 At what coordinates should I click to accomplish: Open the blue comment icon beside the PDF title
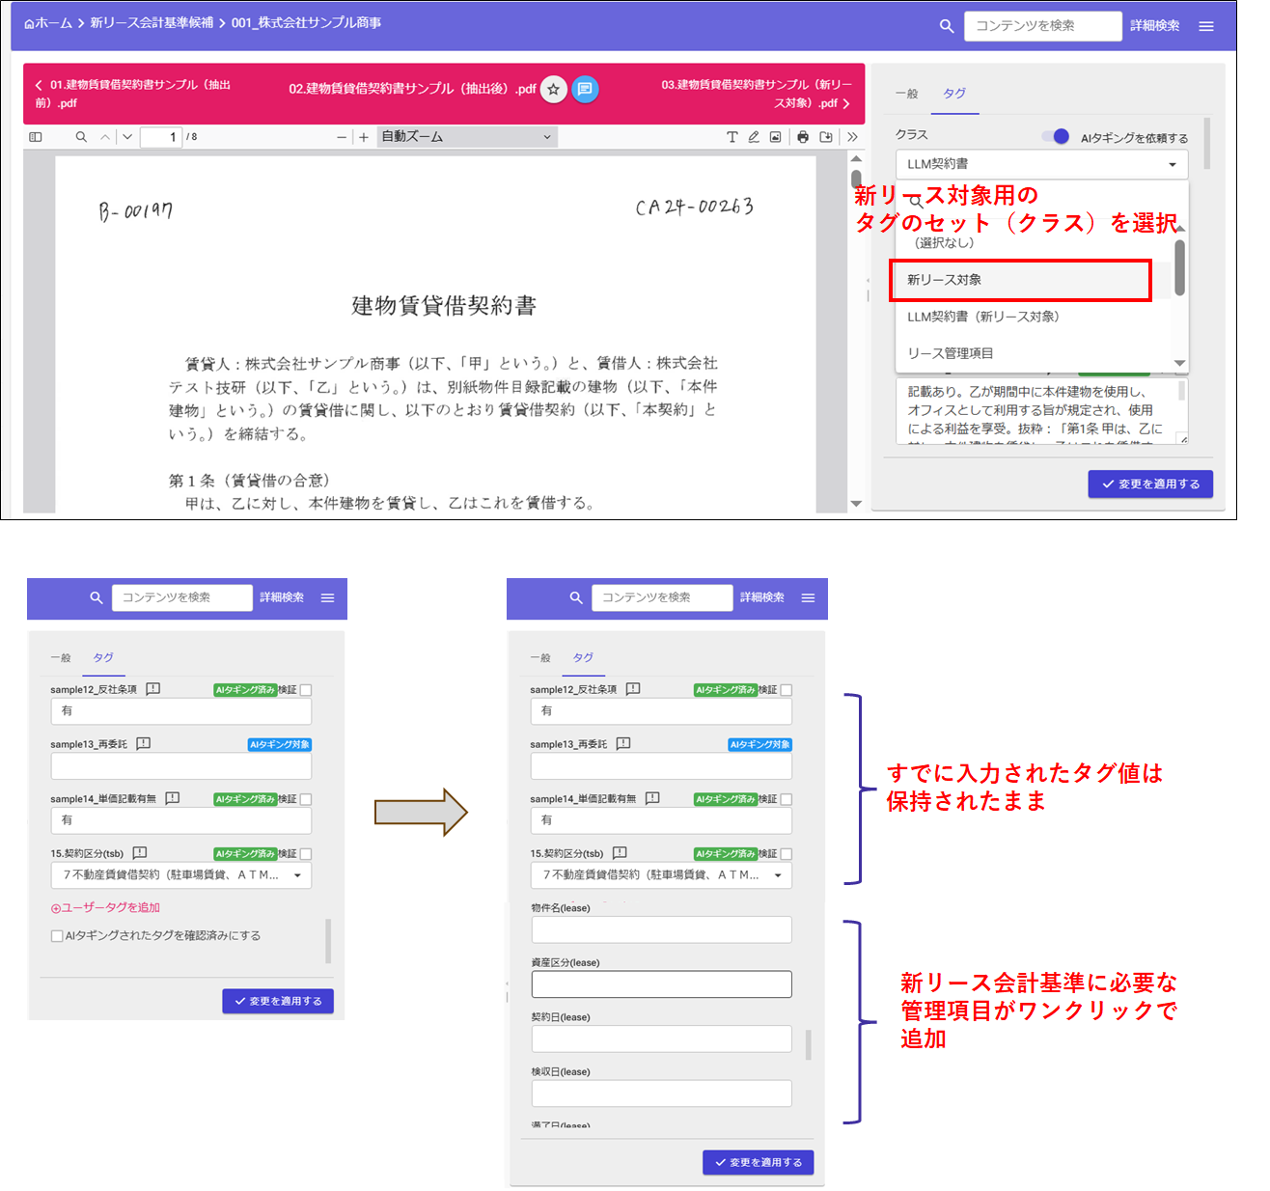585,90
